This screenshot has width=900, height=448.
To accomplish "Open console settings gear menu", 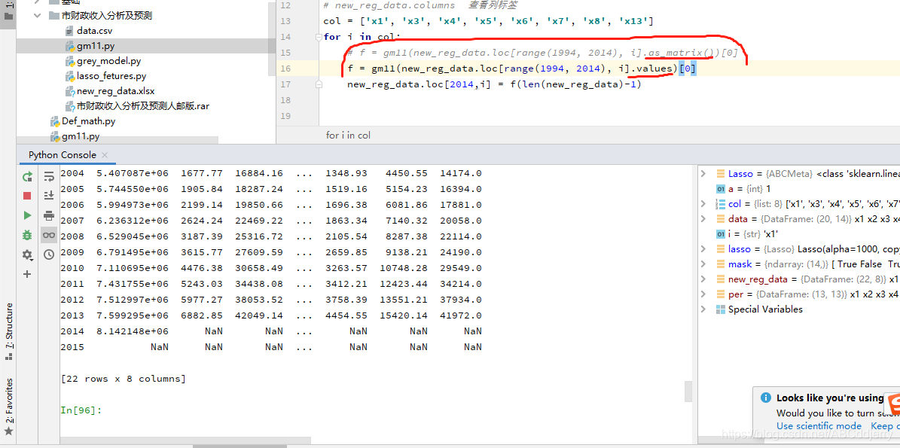I will pyautogui.click(x=27, y=254).
